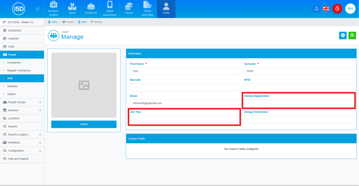Expand Workflows section
This screenshot has width=359, height=186.
coord(22,143)
